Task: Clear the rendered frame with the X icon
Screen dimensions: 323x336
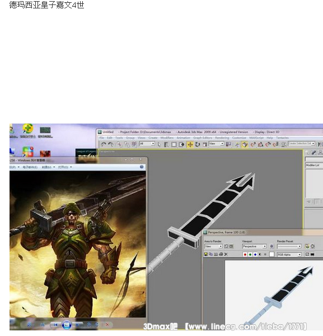Action: coord(226,254)
